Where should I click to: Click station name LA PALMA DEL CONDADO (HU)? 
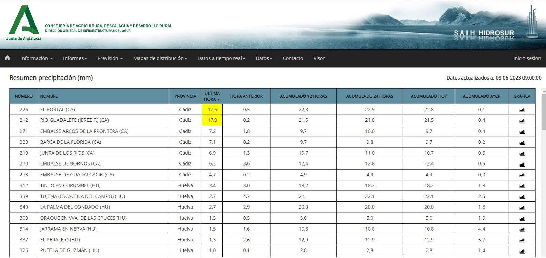tap(75, 207)
